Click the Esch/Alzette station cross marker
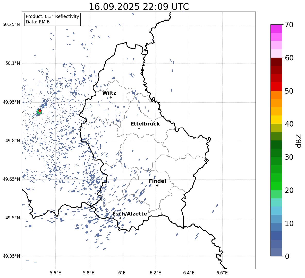 120,218
